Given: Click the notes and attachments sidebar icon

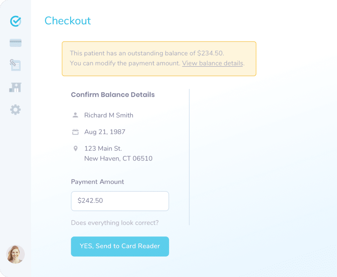Looking at the screenshot, I should tap(15, 65).
